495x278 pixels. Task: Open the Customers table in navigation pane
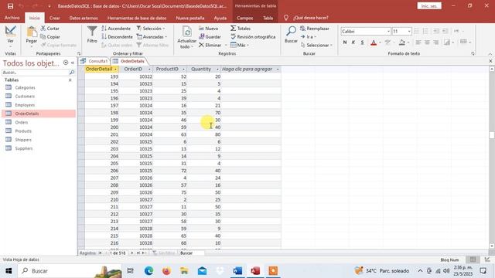pos(25,96)
